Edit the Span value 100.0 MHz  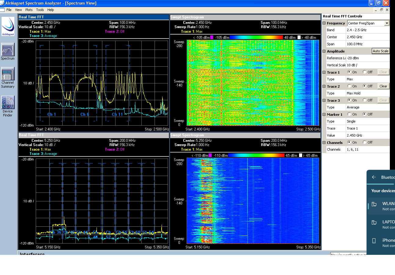pos(368,44)
